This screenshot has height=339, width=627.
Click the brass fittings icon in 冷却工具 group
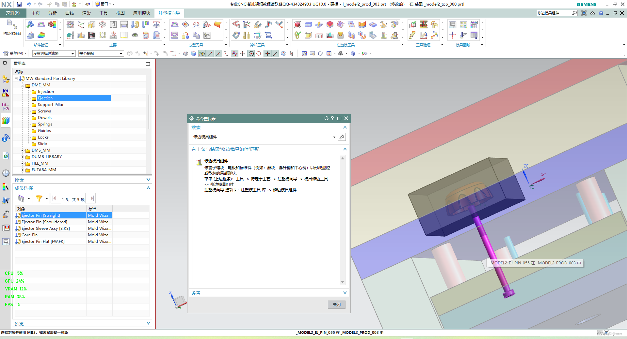pos(247,35)
